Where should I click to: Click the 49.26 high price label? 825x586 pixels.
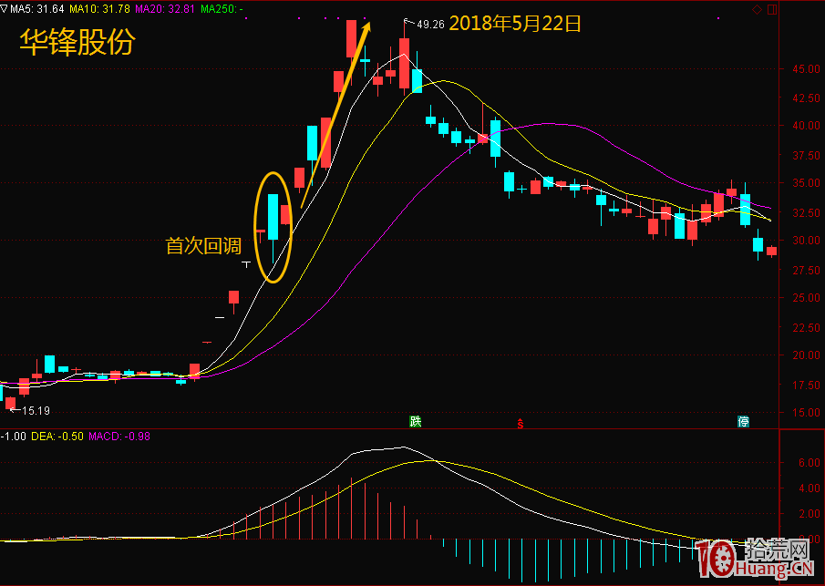[430, 25]
